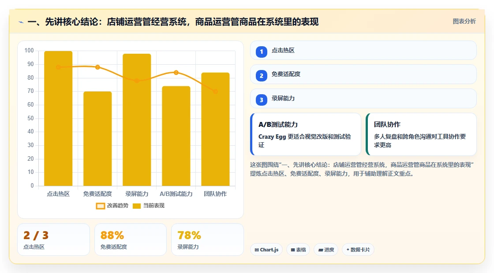494x273 pixels.
Task: Click the x-axis label 点击热区
Action: pyautogui.click(x=58, y=194)
